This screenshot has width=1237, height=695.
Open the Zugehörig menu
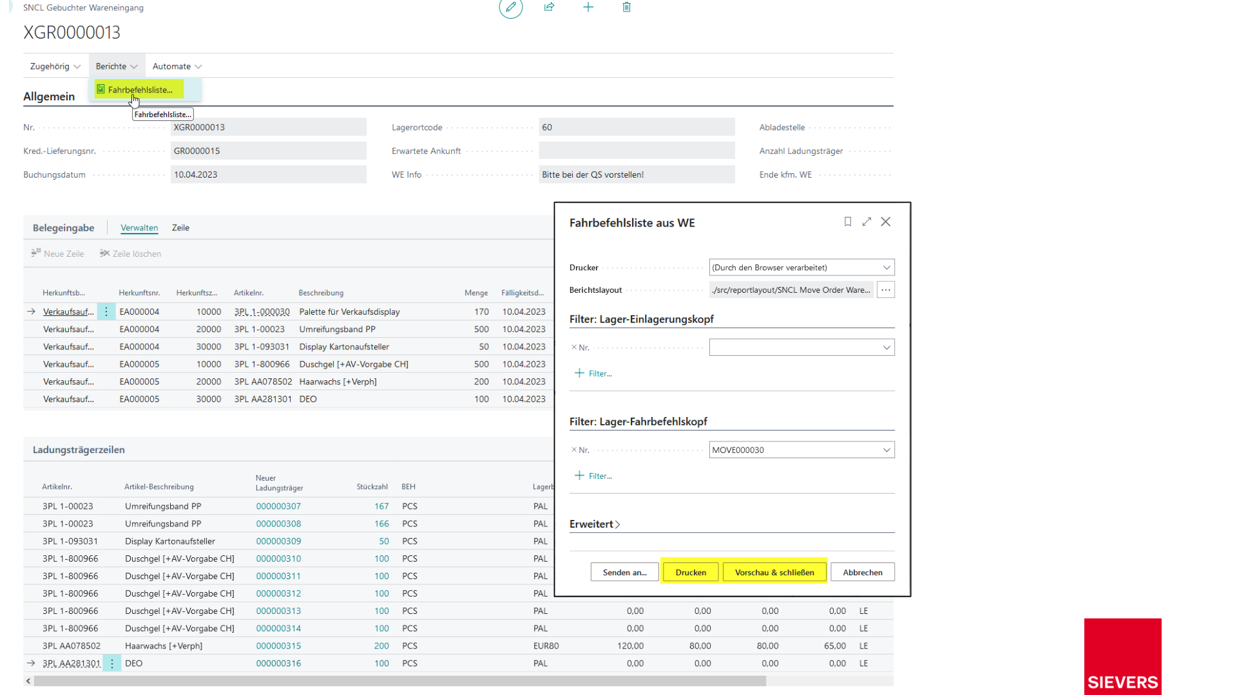[55, 66]
